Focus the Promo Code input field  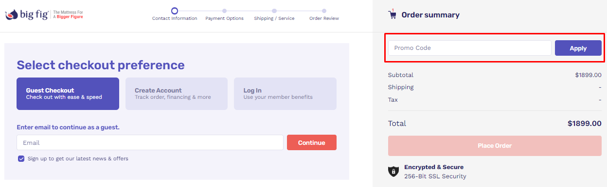pos(469,48)
